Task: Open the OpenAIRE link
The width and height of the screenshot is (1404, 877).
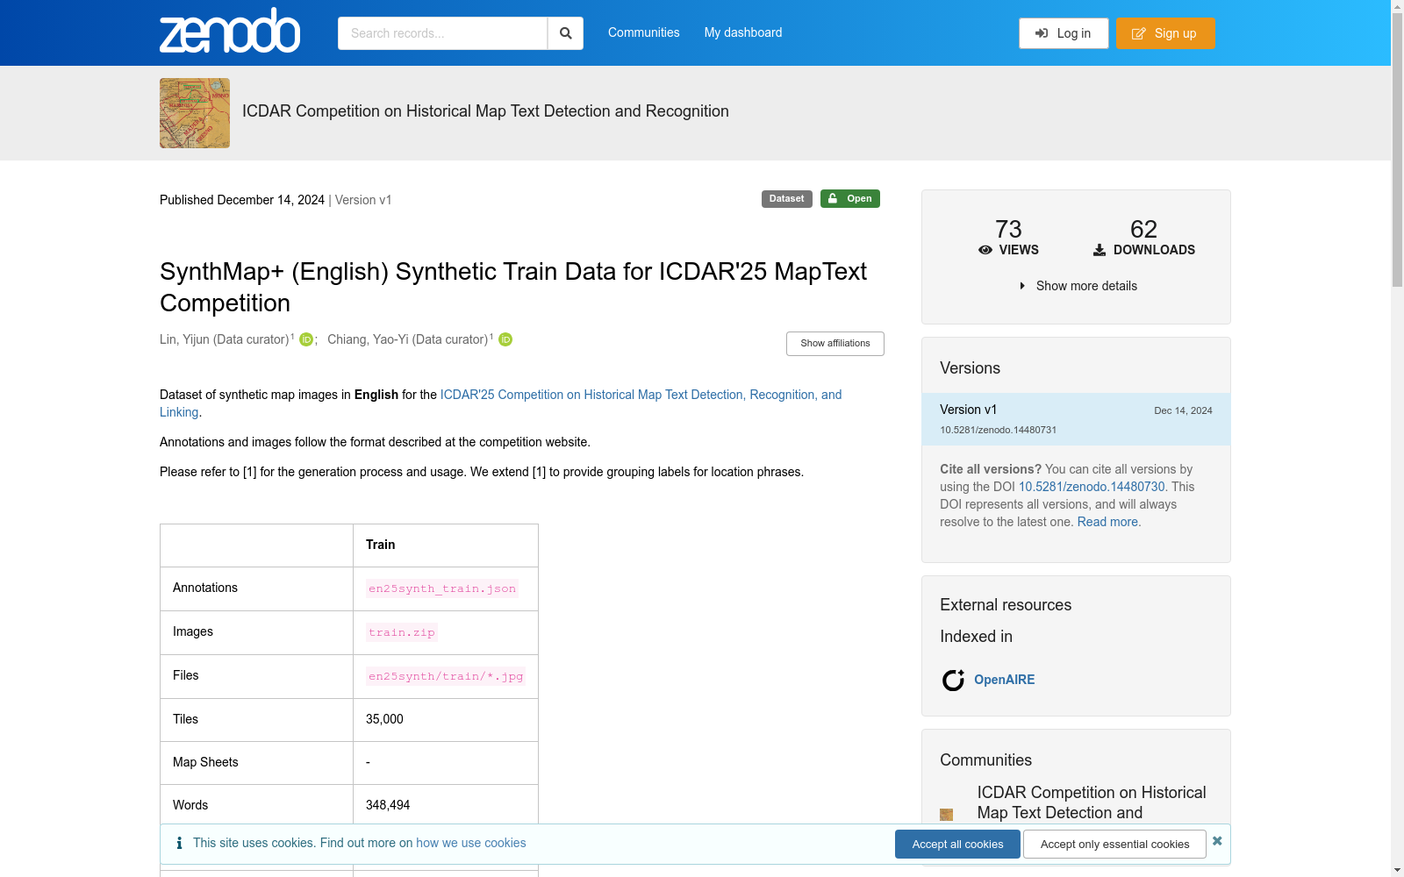Action: click(1005, 680)
